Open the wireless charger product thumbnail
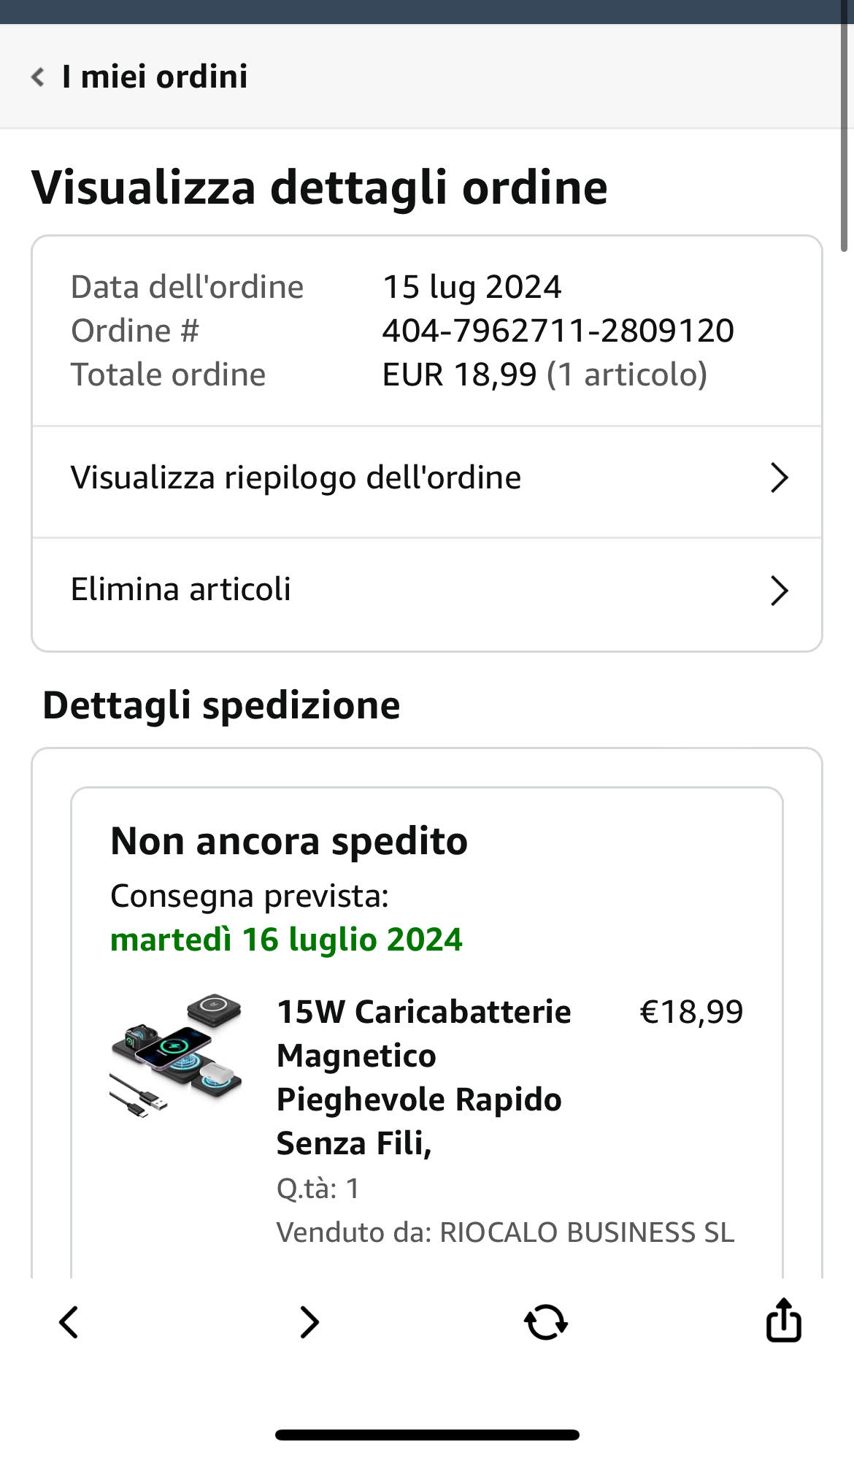 [176, 1056]
